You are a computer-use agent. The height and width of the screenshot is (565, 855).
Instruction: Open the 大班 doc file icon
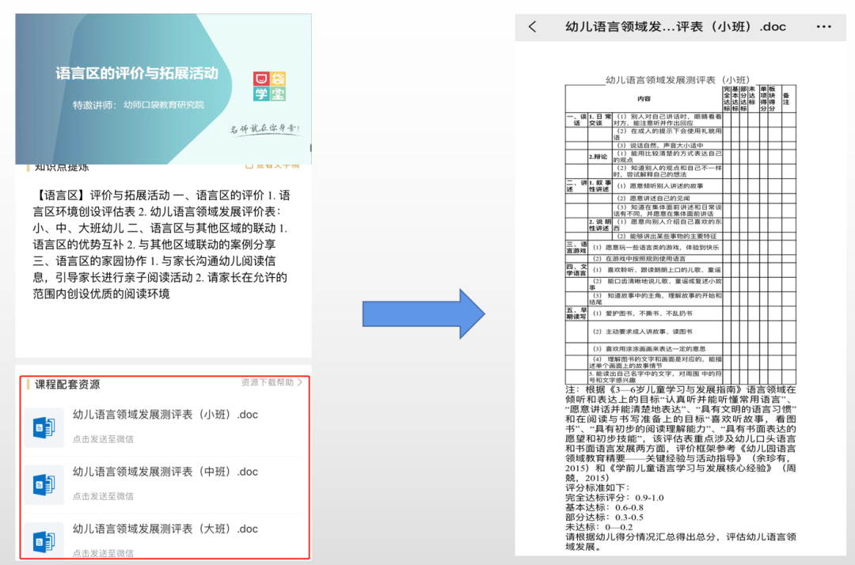(44, 540)
